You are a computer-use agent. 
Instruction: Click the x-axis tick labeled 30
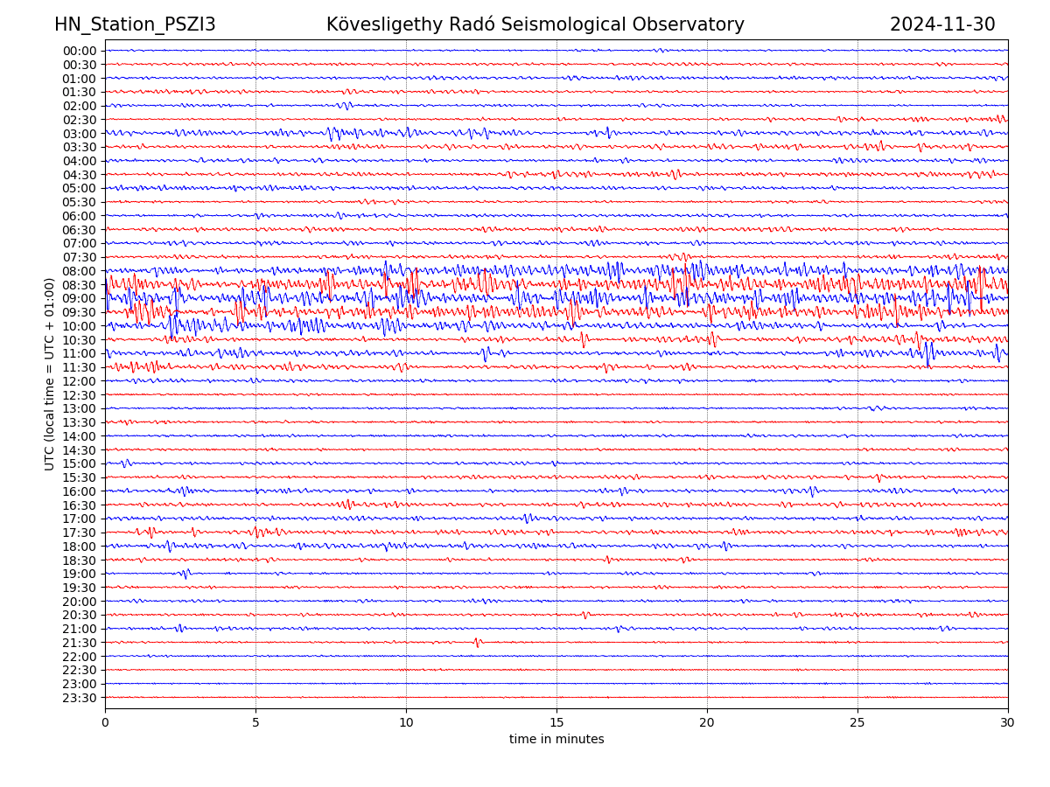[x=1008, y=723]
